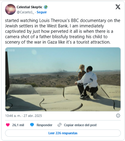Click the tweet text about Louis Theroux's documentary
The width and height of the screenshot is (125, 141).
pyautogui.click(x=62, y=31)
